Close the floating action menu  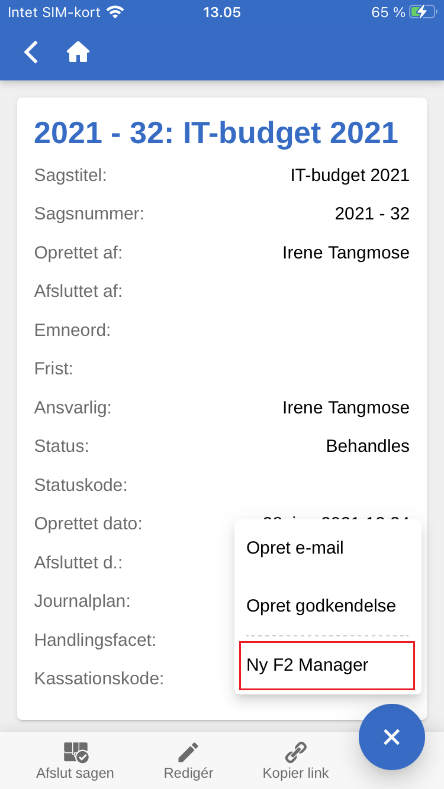[x=391, y=737]
